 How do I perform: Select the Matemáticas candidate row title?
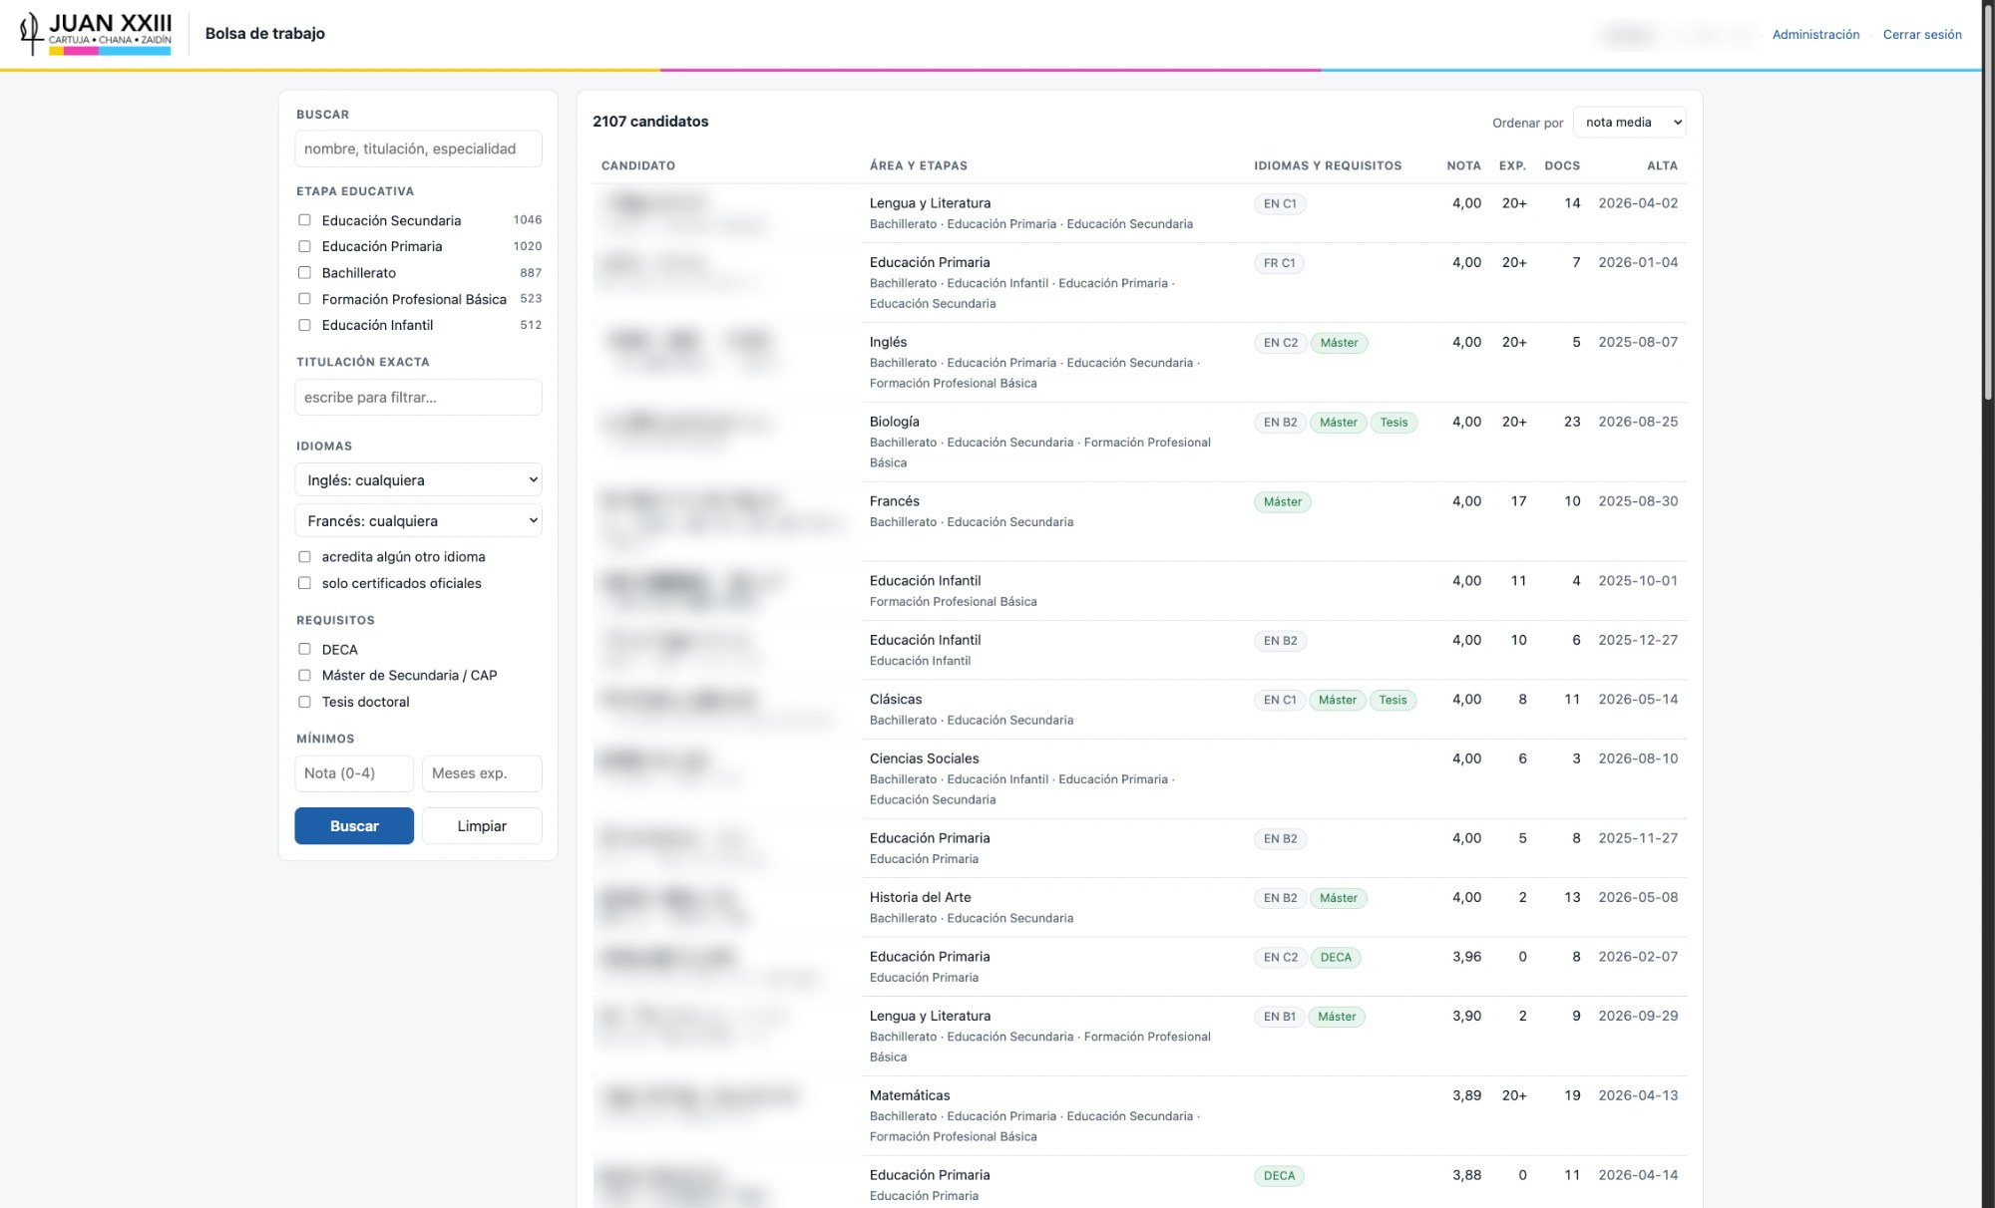[910, 1095]
